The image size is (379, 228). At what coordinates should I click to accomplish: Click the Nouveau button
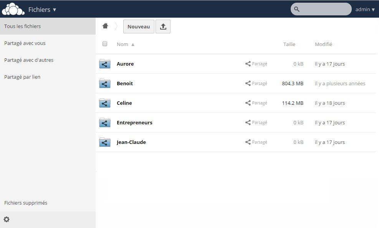[x=139, y=26]
